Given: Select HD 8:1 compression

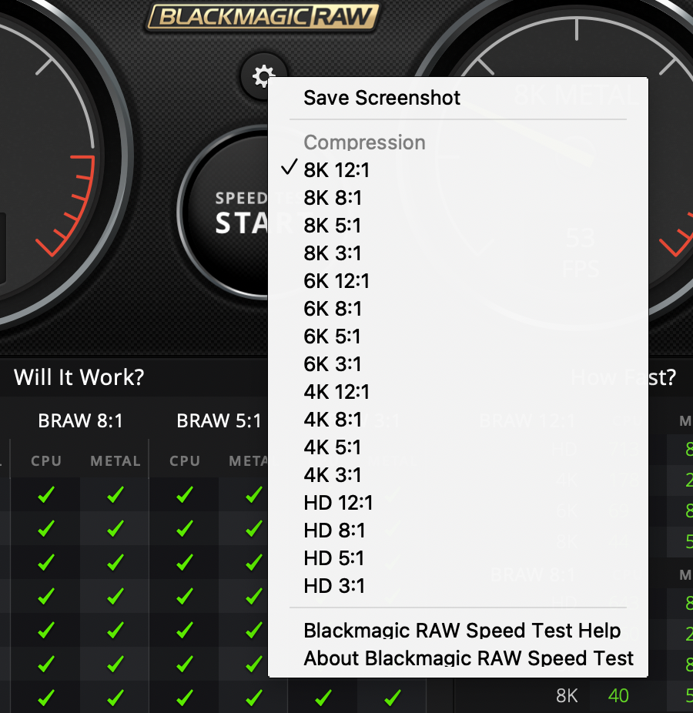Looking at the screenshot, I should click(458, 531).
